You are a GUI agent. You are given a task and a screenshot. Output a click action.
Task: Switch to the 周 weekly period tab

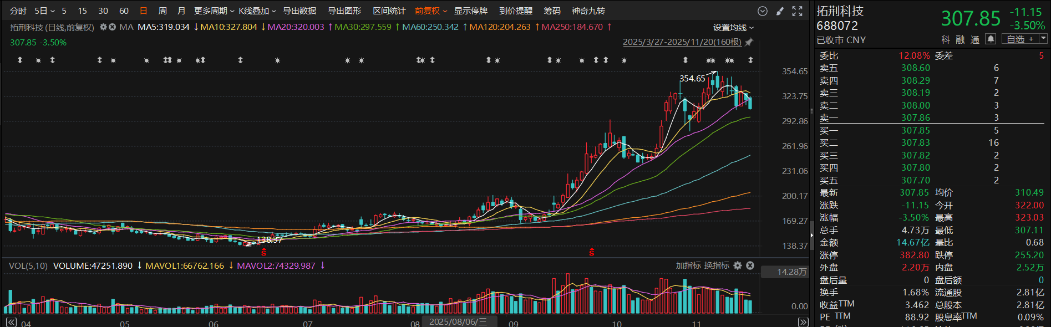point(163,11)
